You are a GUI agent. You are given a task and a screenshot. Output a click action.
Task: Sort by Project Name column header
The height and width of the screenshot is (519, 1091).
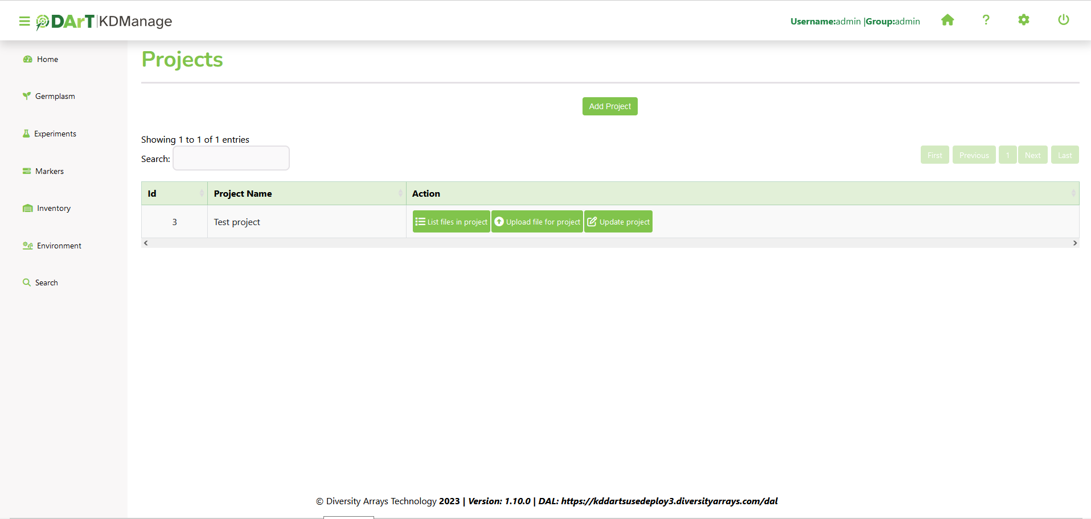(306, 194)
